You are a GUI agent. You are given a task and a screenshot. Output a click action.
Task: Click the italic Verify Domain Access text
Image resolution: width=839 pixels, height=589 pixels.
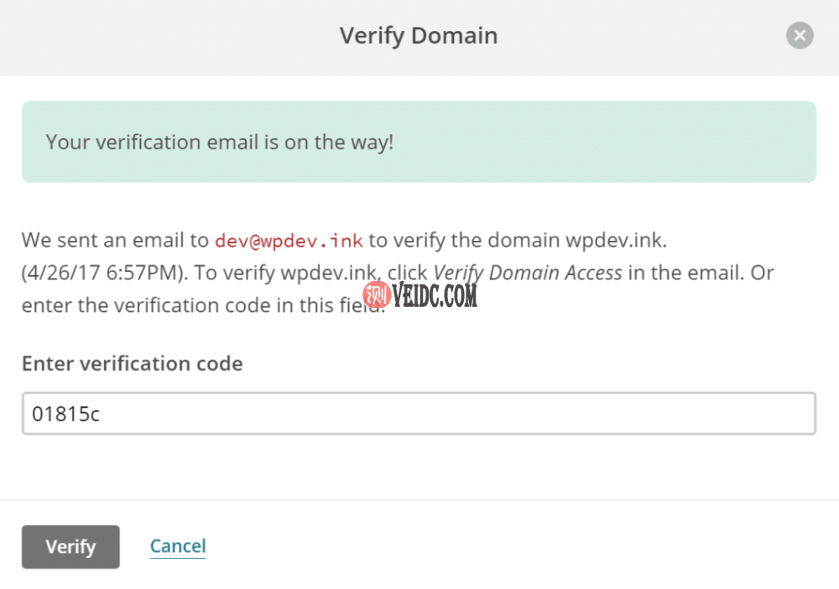pyautogui.click(x=528, y=273)
